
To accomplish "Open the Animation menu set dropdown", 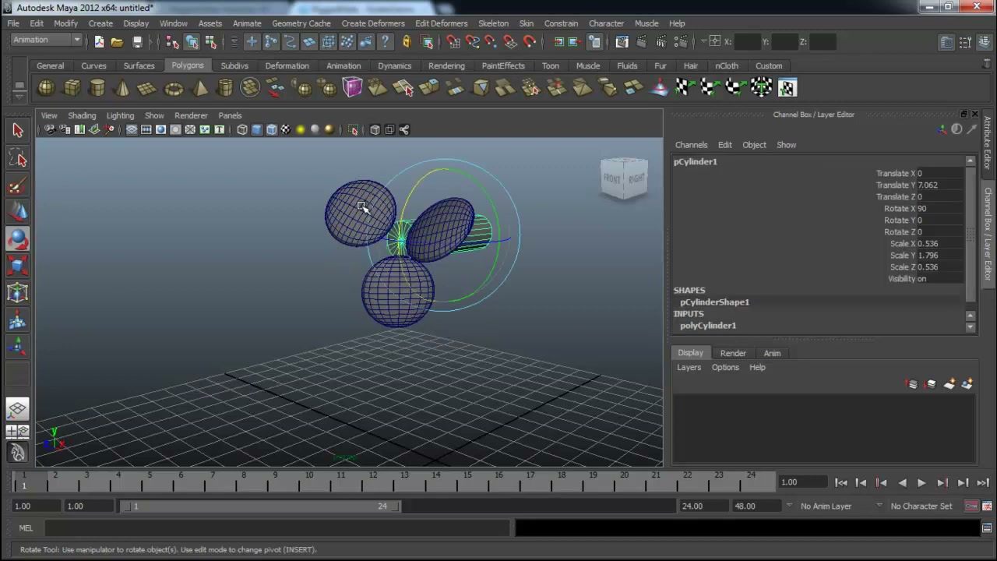I will coord(45,40).
